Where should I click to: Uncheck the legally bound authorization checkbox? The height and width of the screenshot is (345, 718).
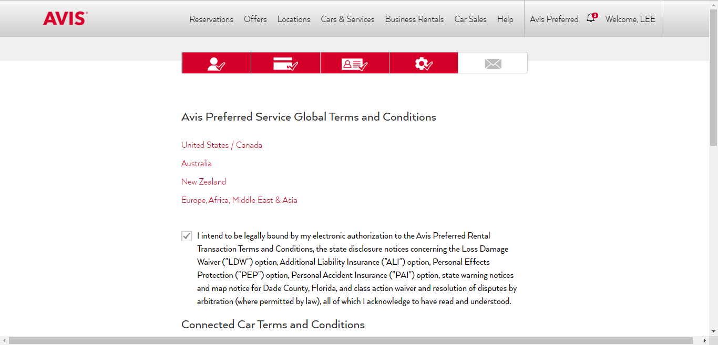(x=187, y=236)
